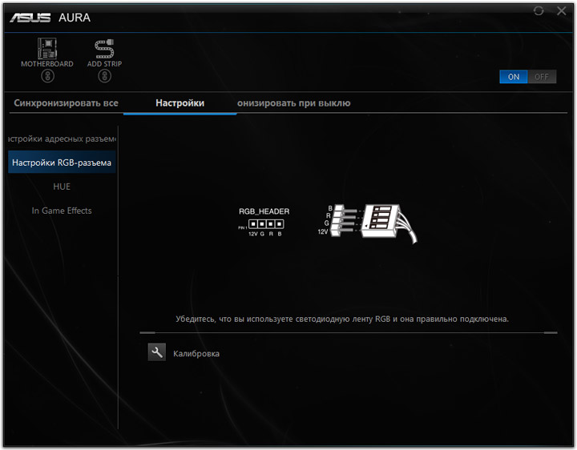577x450 pixels.
Task: Open the Настройки tab
Action: pyautogui.click(x=180, y=103)
